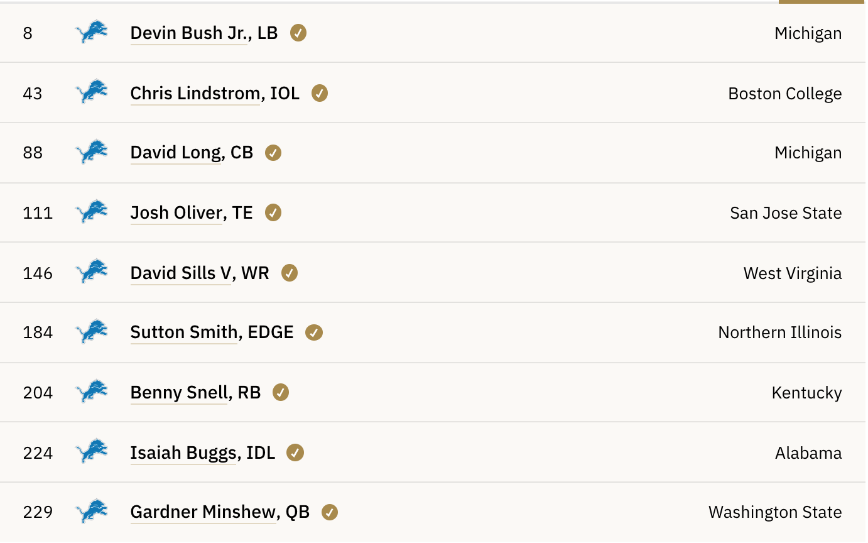Image resolution: width=868 pixels, height=543 pixels.
Task: Visit the Sutton Smith player page
Action: click(183, 332)
